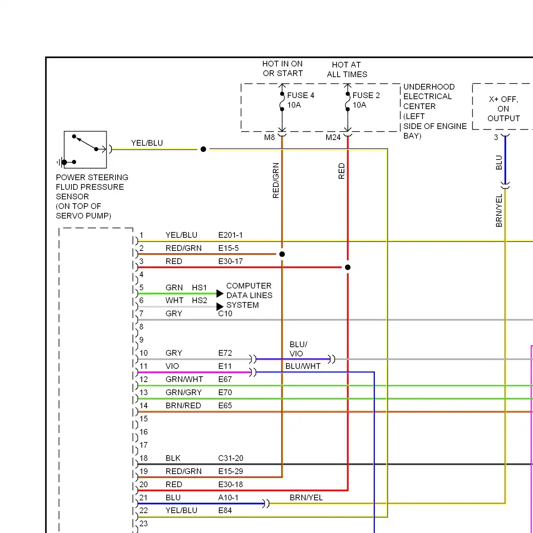533x533 pixels.
Task: Click circuit code E30-17
Action: [x=230, y=262]
